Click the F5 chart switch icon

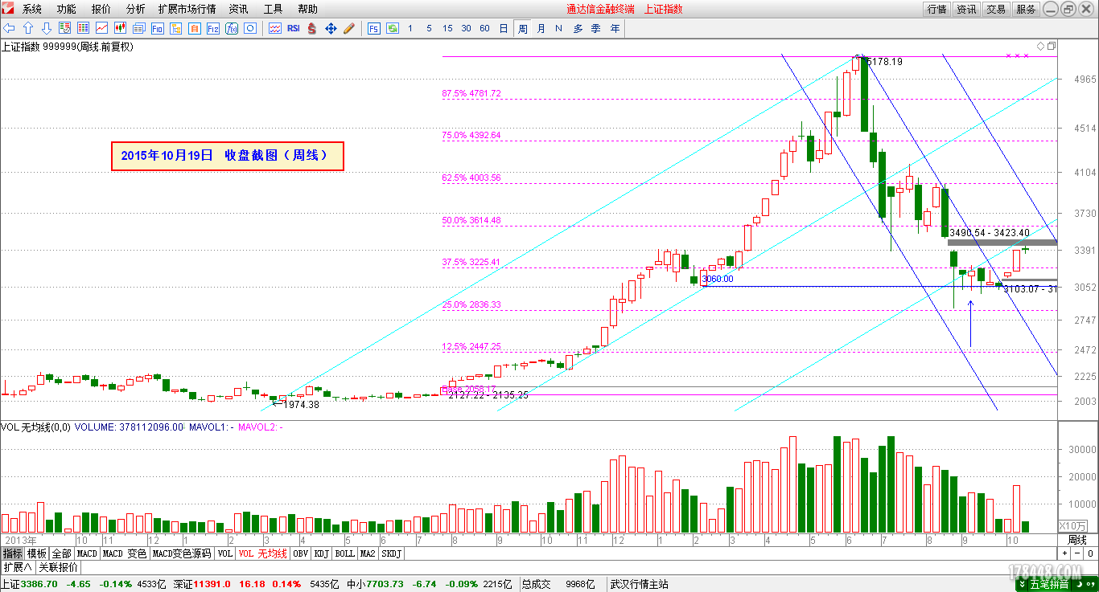point(374,28)
